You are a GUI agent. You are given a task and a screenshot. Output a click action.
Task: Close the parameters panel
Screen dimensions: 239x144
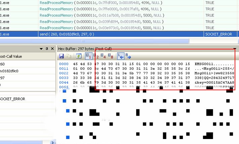[x=52, y=48]
